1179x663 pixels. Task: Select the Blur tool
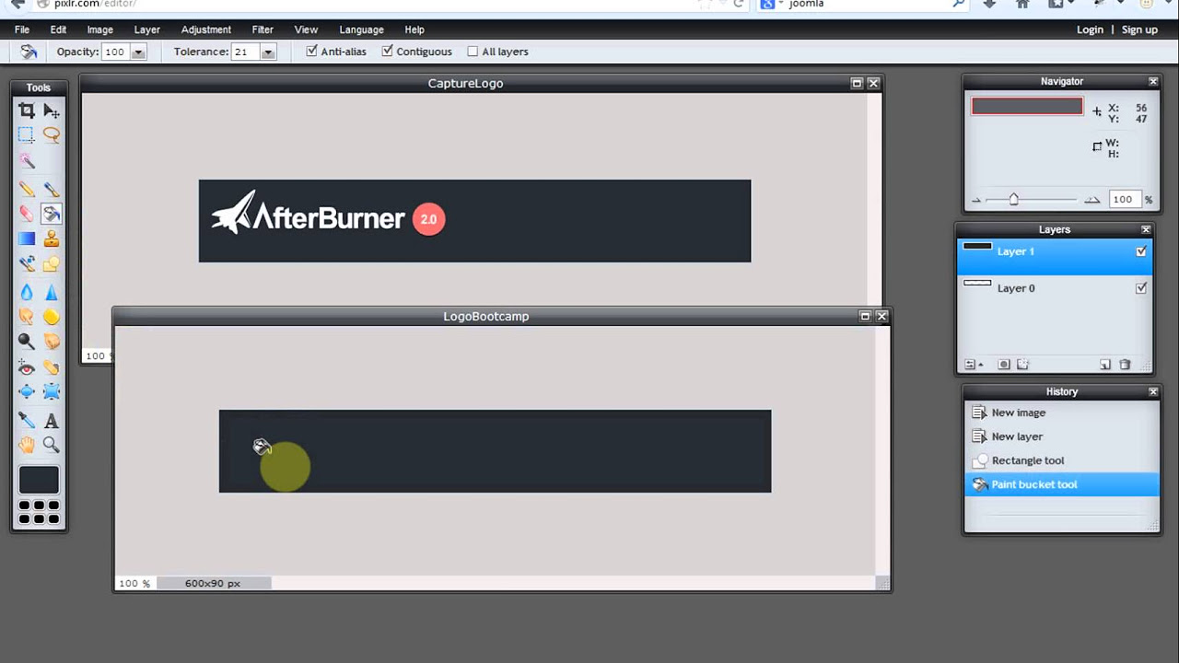27,292
